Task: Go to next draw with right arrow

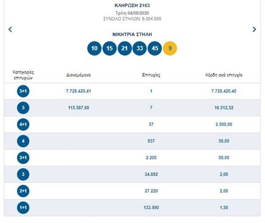Action: click(254, 30)
